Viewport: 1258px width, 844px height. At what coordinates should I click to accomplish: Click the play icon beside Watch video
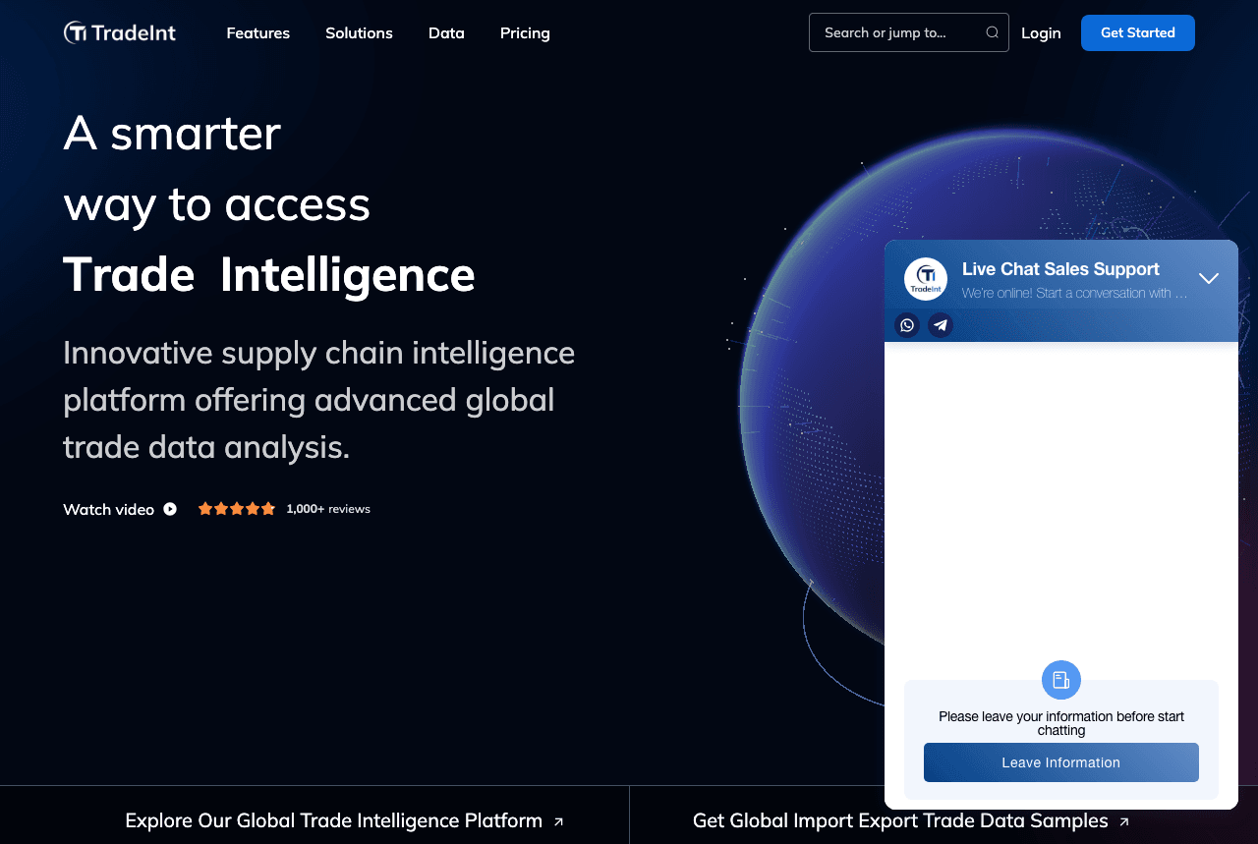click(x=170, y=509)
